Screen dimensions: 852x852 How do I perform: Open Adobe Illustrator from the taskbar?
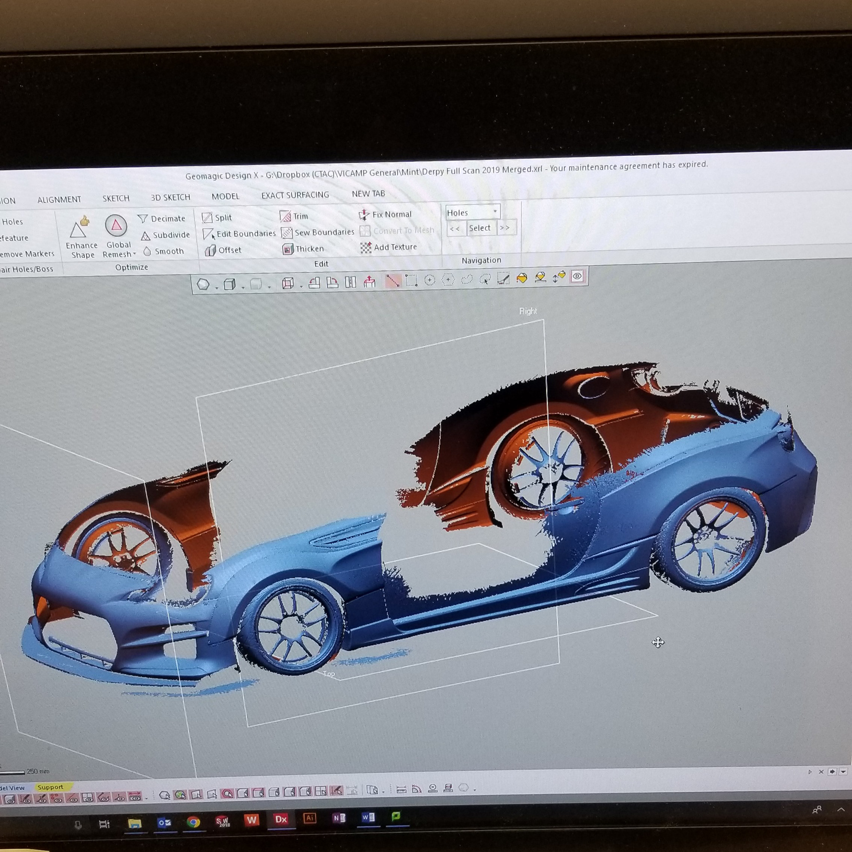pyautogui.click(x=310, y=818)
